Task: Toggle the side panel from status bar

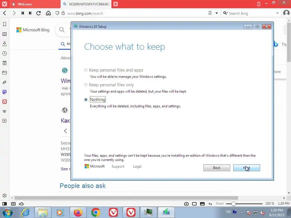Action: click(5, 204)
